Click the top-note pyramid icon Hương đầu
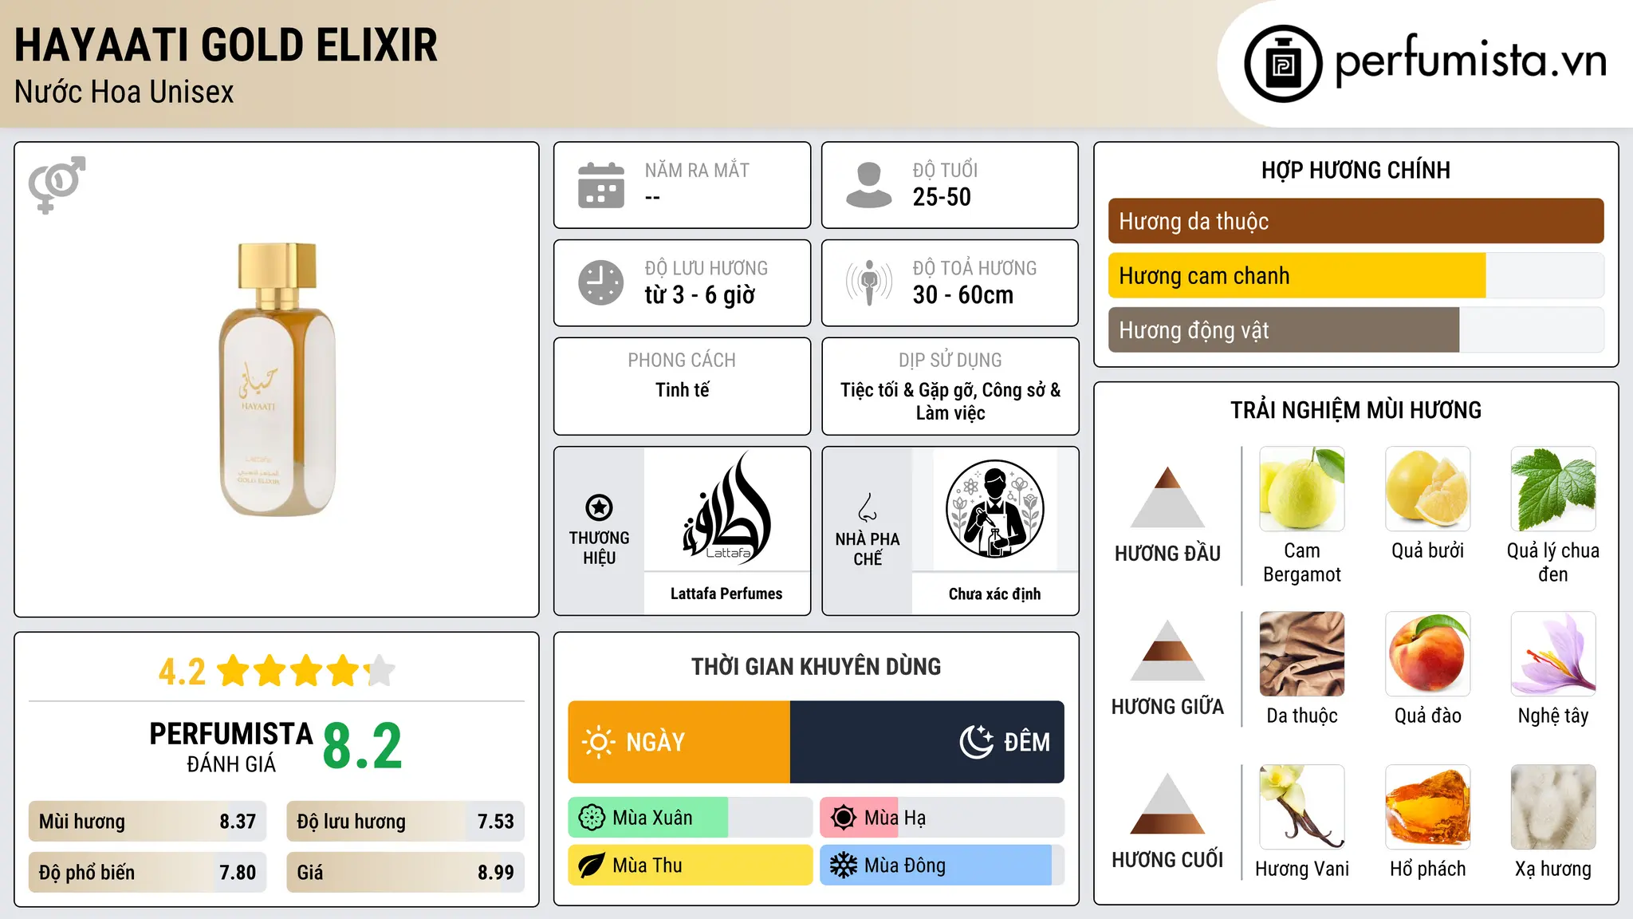The width and height of the screenshot is (1633, 919). coord(1167,497)
